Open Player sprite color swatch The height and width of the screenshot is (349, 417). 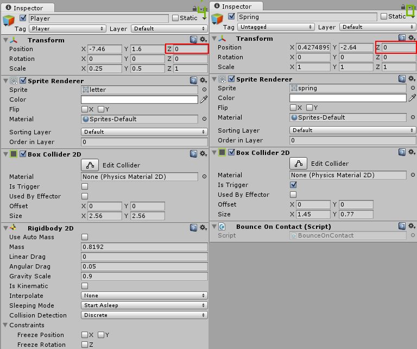coord(140,99)
